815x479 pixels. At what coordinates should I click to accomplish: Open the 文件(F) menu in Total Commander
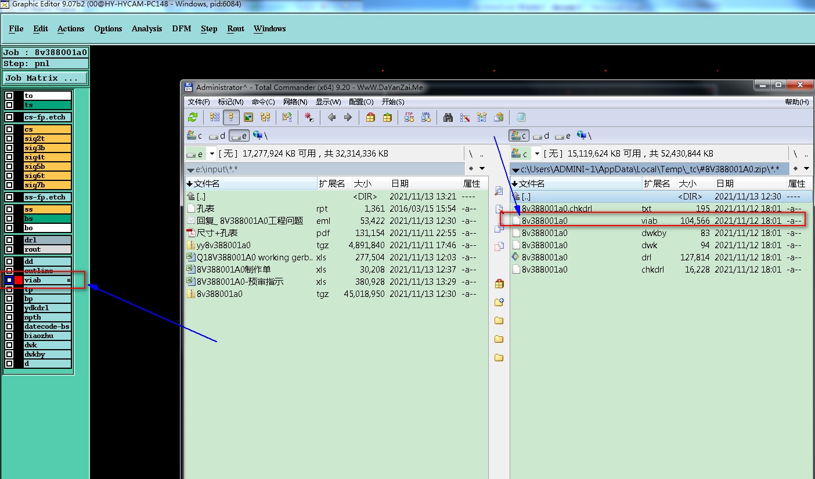[x=199, y=101]
